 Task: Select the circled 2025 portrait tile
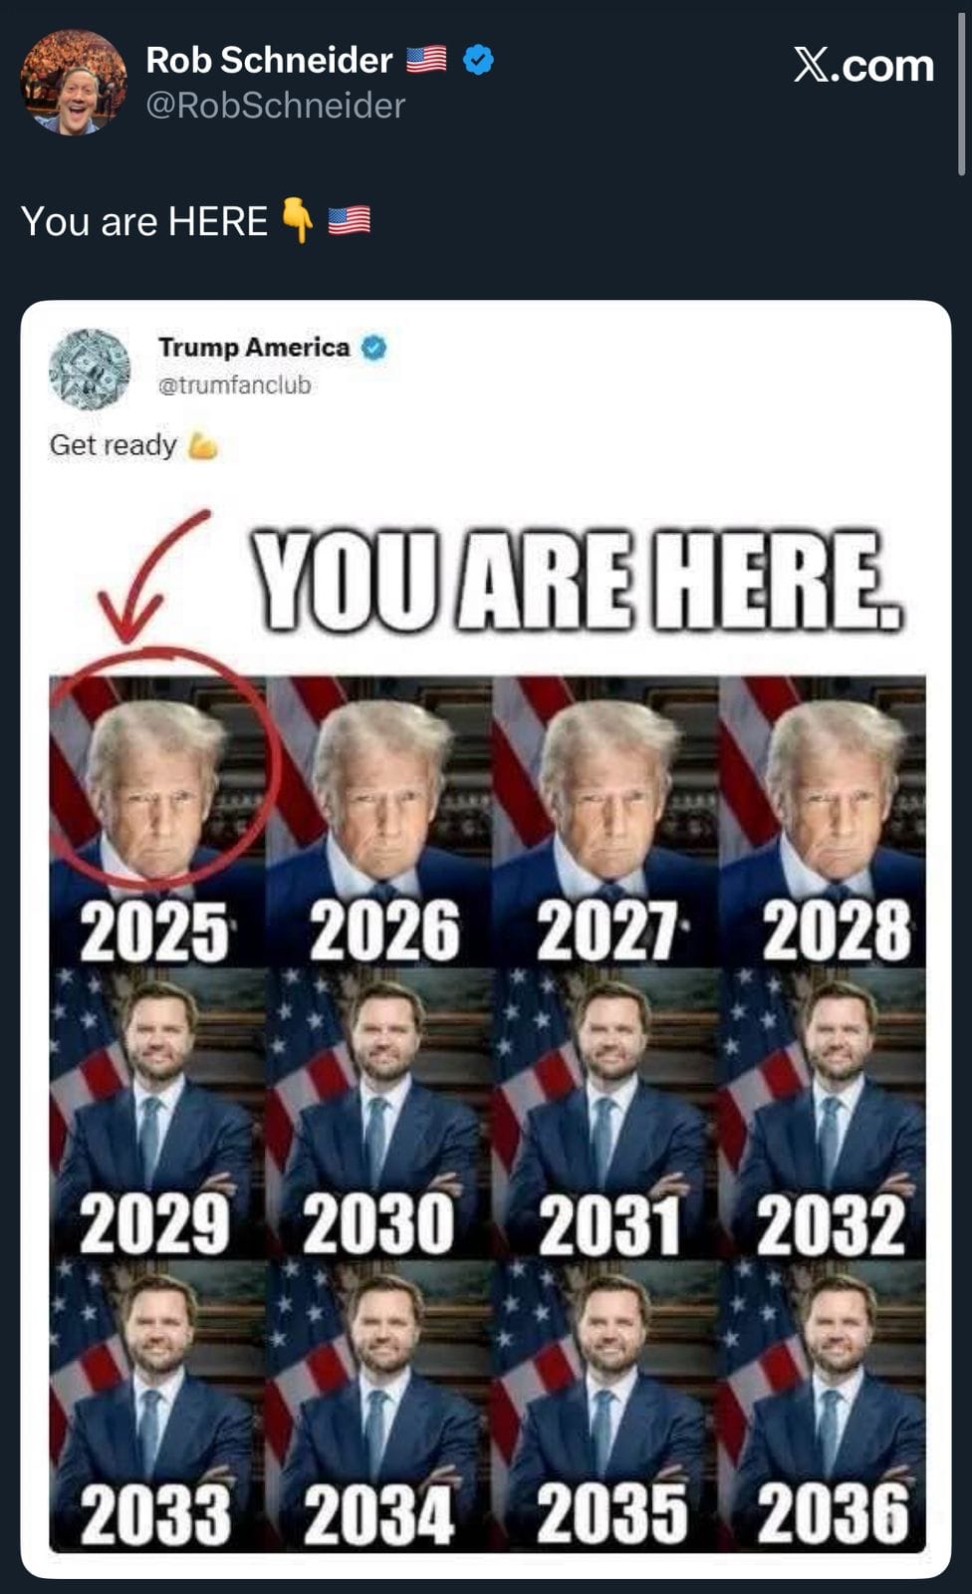[x=157, y=820]
